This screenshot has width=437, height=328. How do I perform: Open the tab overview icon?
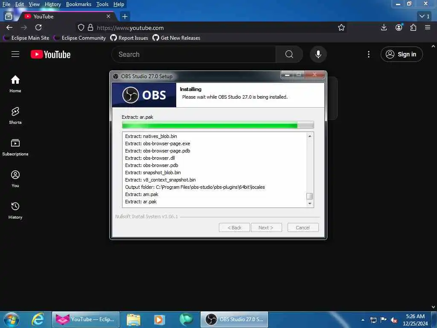coord(9,16)
